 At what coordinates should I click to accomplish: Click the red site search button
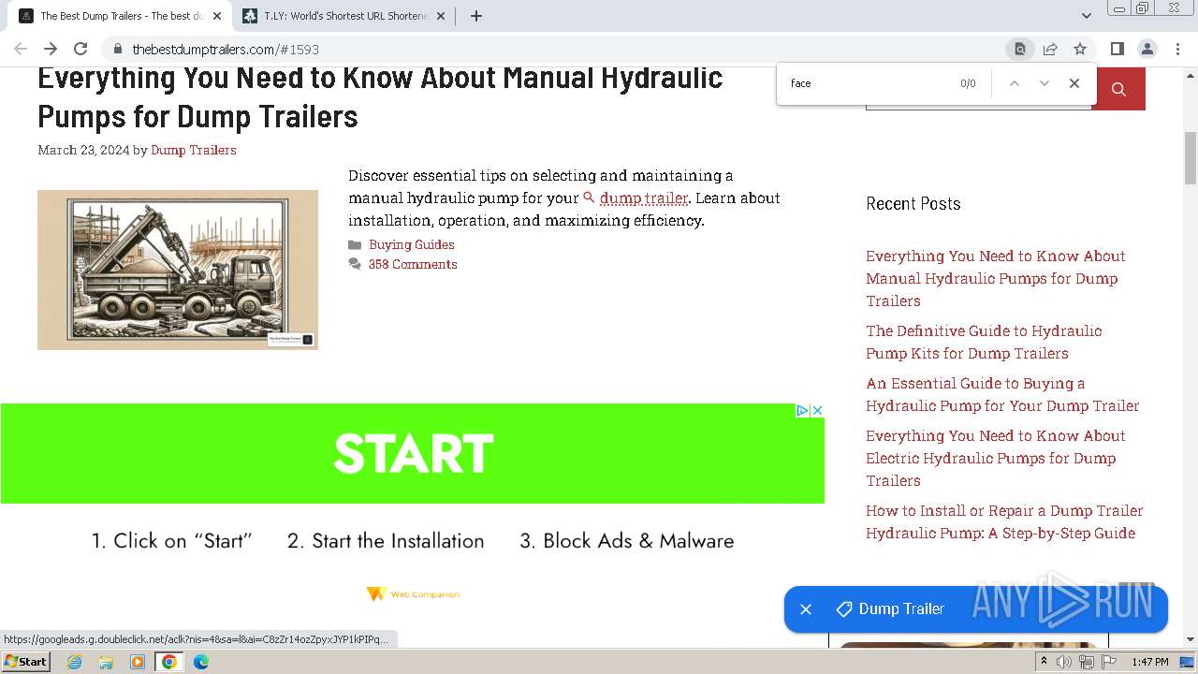click(x=1119, y=89)
